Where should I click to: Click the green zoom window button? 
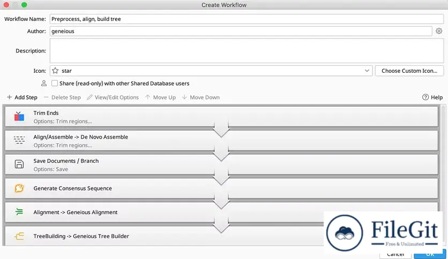24,5
